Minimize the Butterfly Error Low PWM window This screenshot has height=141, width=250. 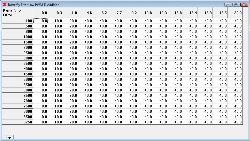pos(228,5)
